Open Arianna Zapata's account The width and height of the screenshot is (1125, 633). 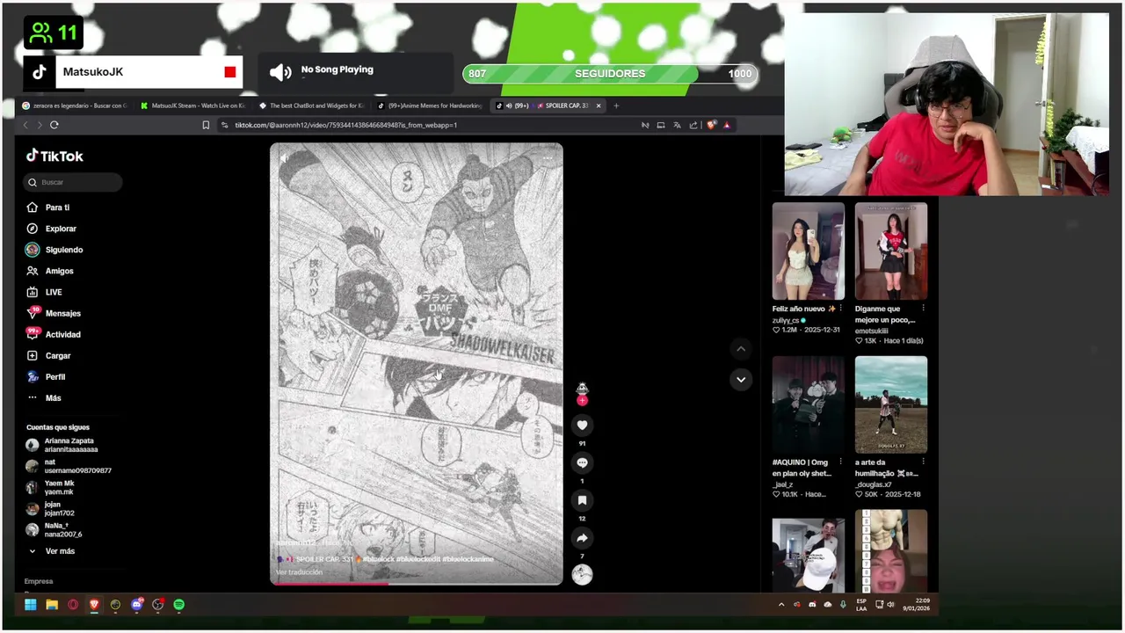point(62,445)
